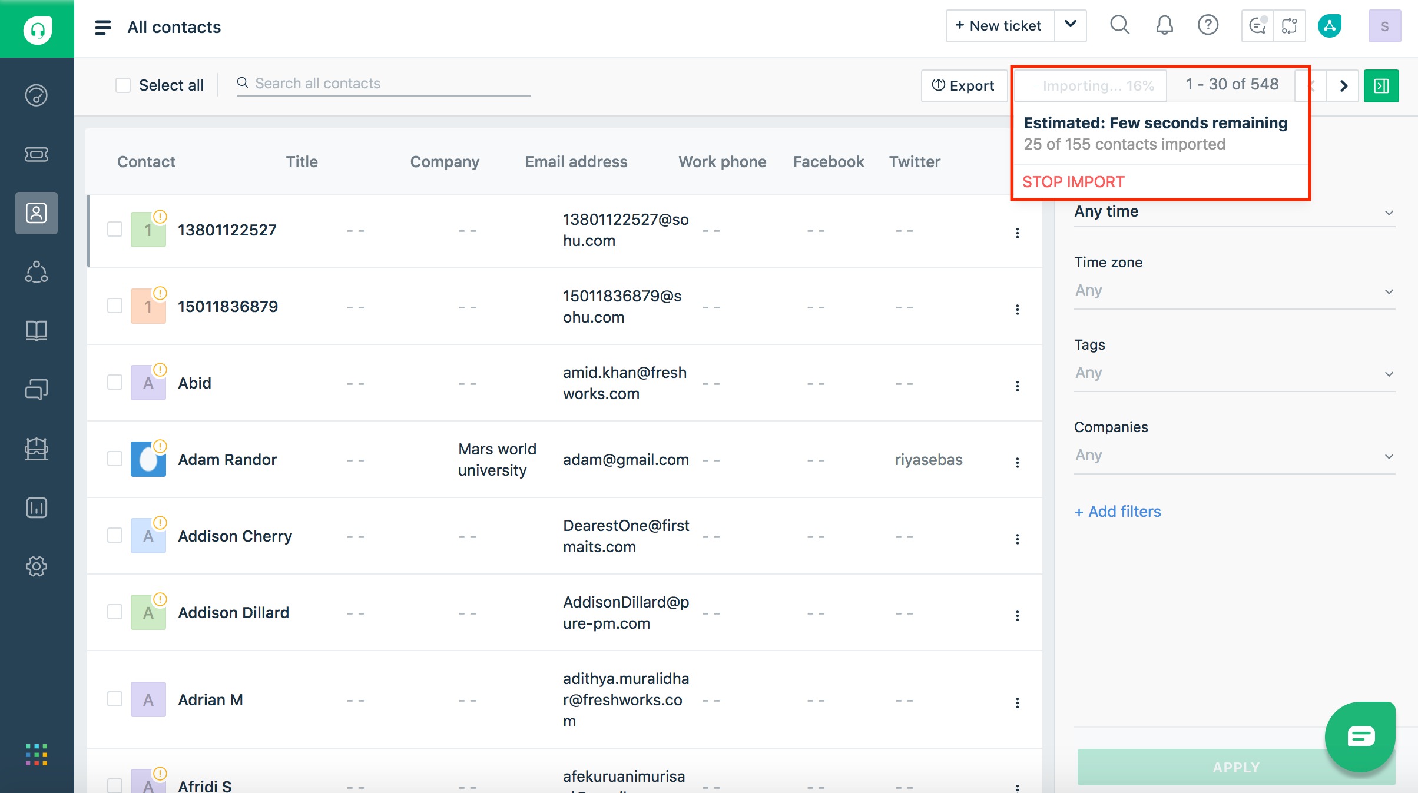Click the notifications bell icon
This screenshot has width=1418, height=793.
pos(1164,25)
